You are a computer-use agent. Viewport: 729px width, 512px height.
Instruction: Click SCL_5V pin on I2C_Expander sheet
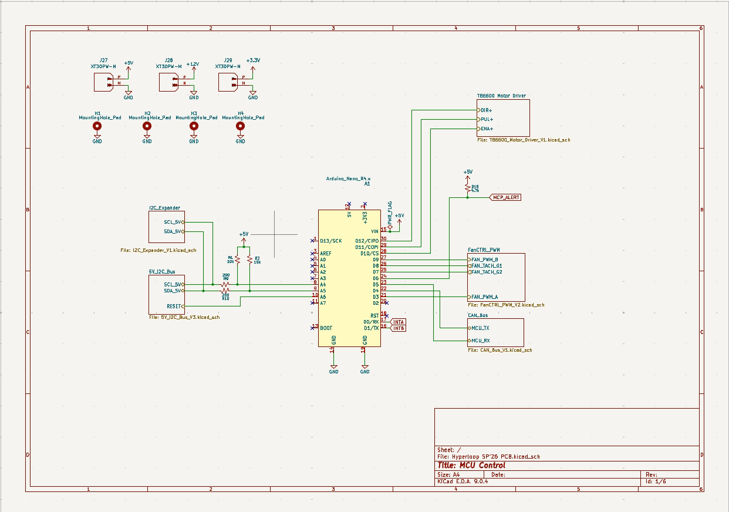point(174,222)
